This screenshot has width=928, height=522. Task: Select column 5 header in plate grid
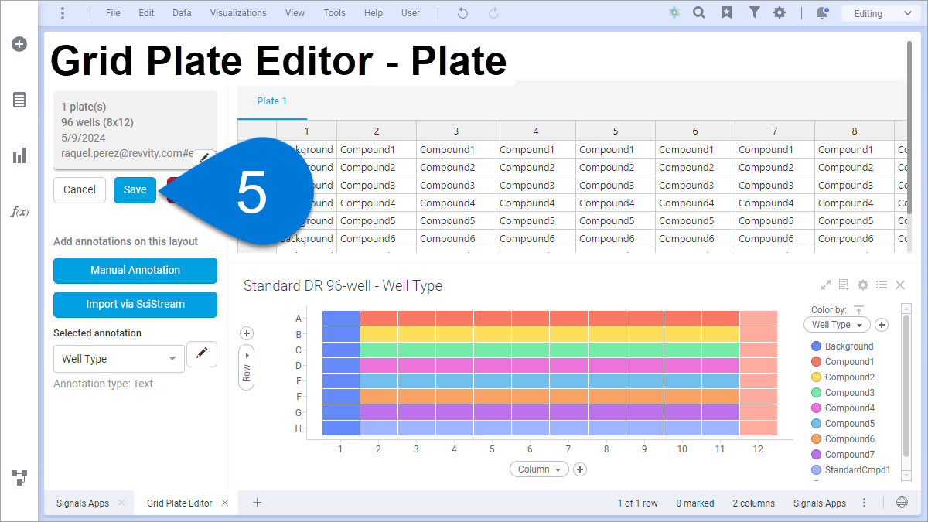616,131
